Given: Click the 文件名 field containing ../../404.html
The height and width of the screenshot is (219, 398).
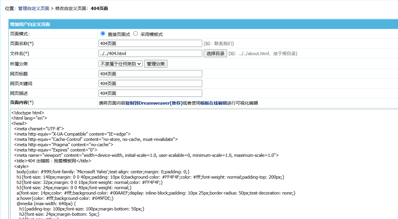Looking at the screenshot, I should [x=150, y=53].
